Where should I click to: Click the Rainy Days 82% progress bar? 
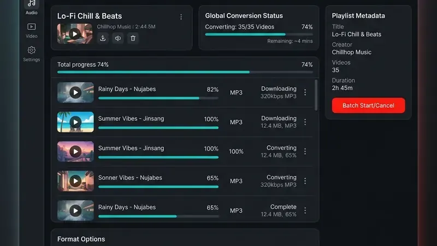[x=158, y=98]
